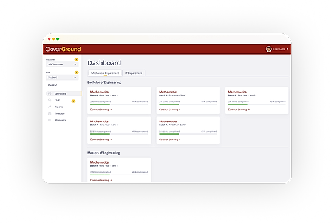Click the Dashboard icon in the sidebar
Image resolution: width=331 pixels, height=223 pixels.
[49, 93]
